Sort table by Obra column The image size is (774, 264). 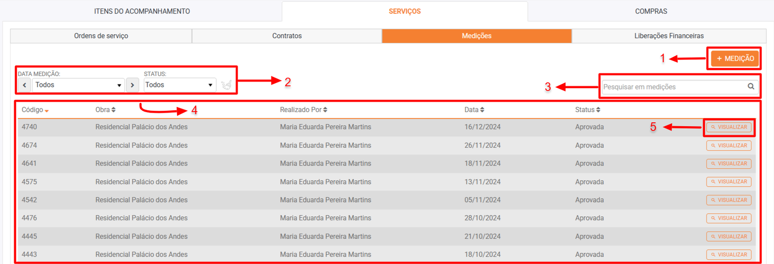tap(105, 110)
